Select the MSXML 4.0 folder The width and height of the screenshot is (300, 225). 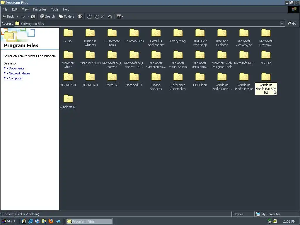68,80
